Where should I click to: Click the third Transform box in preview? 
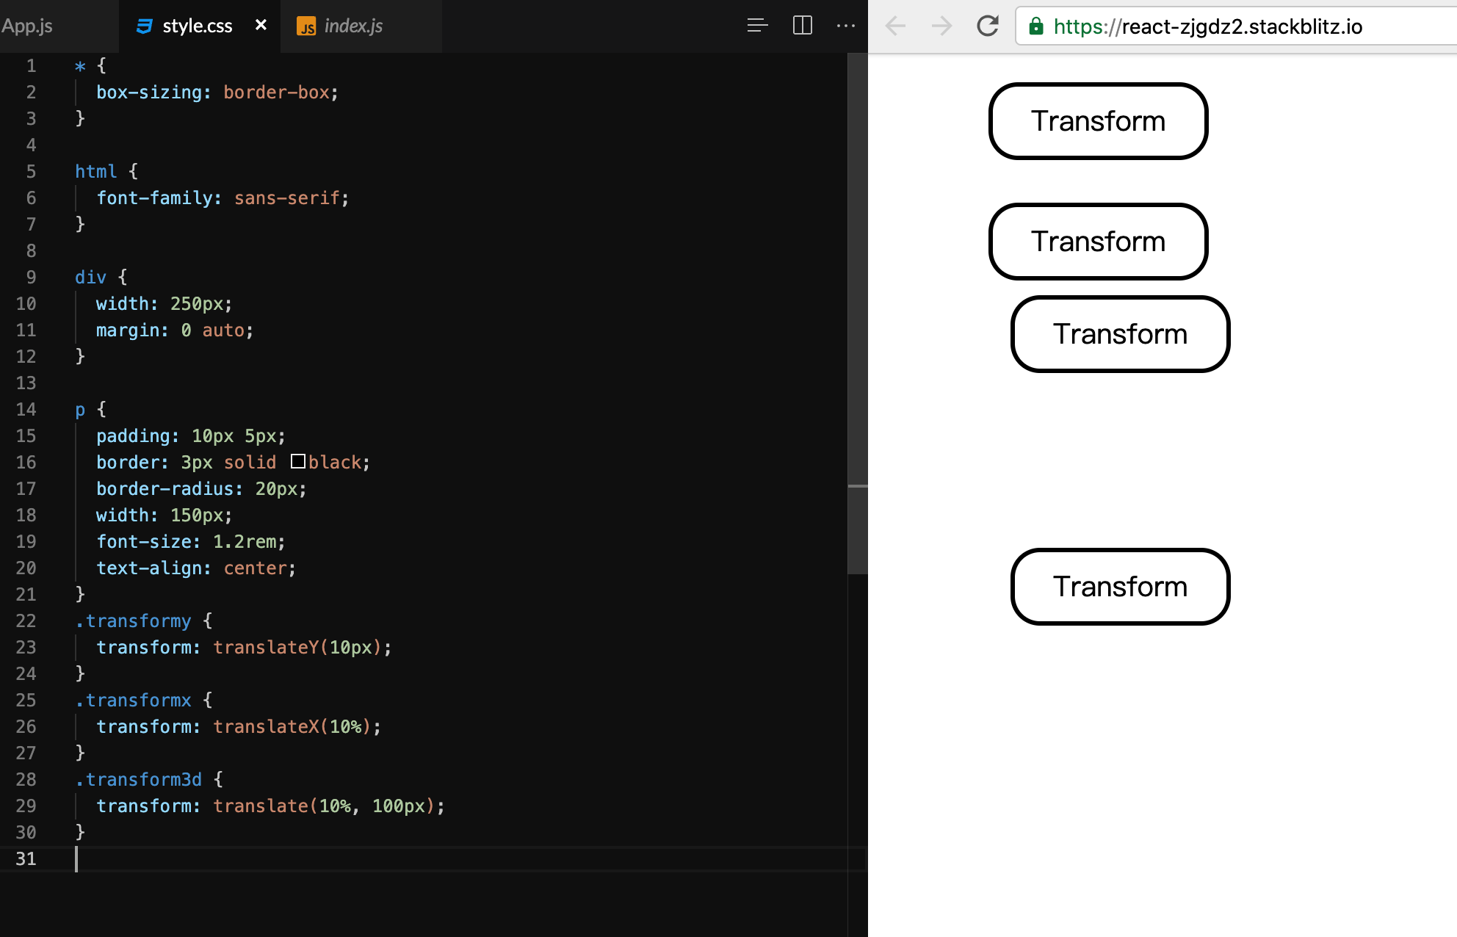(1120, 334)
